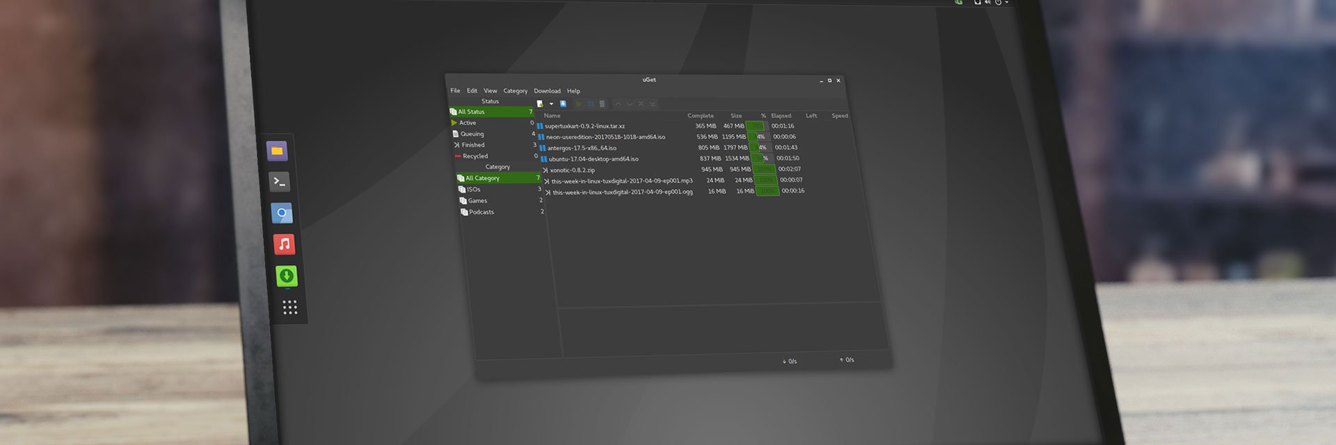Select the Queuing status filter
The image size is (1336, 445).
[x=494, y=133]
